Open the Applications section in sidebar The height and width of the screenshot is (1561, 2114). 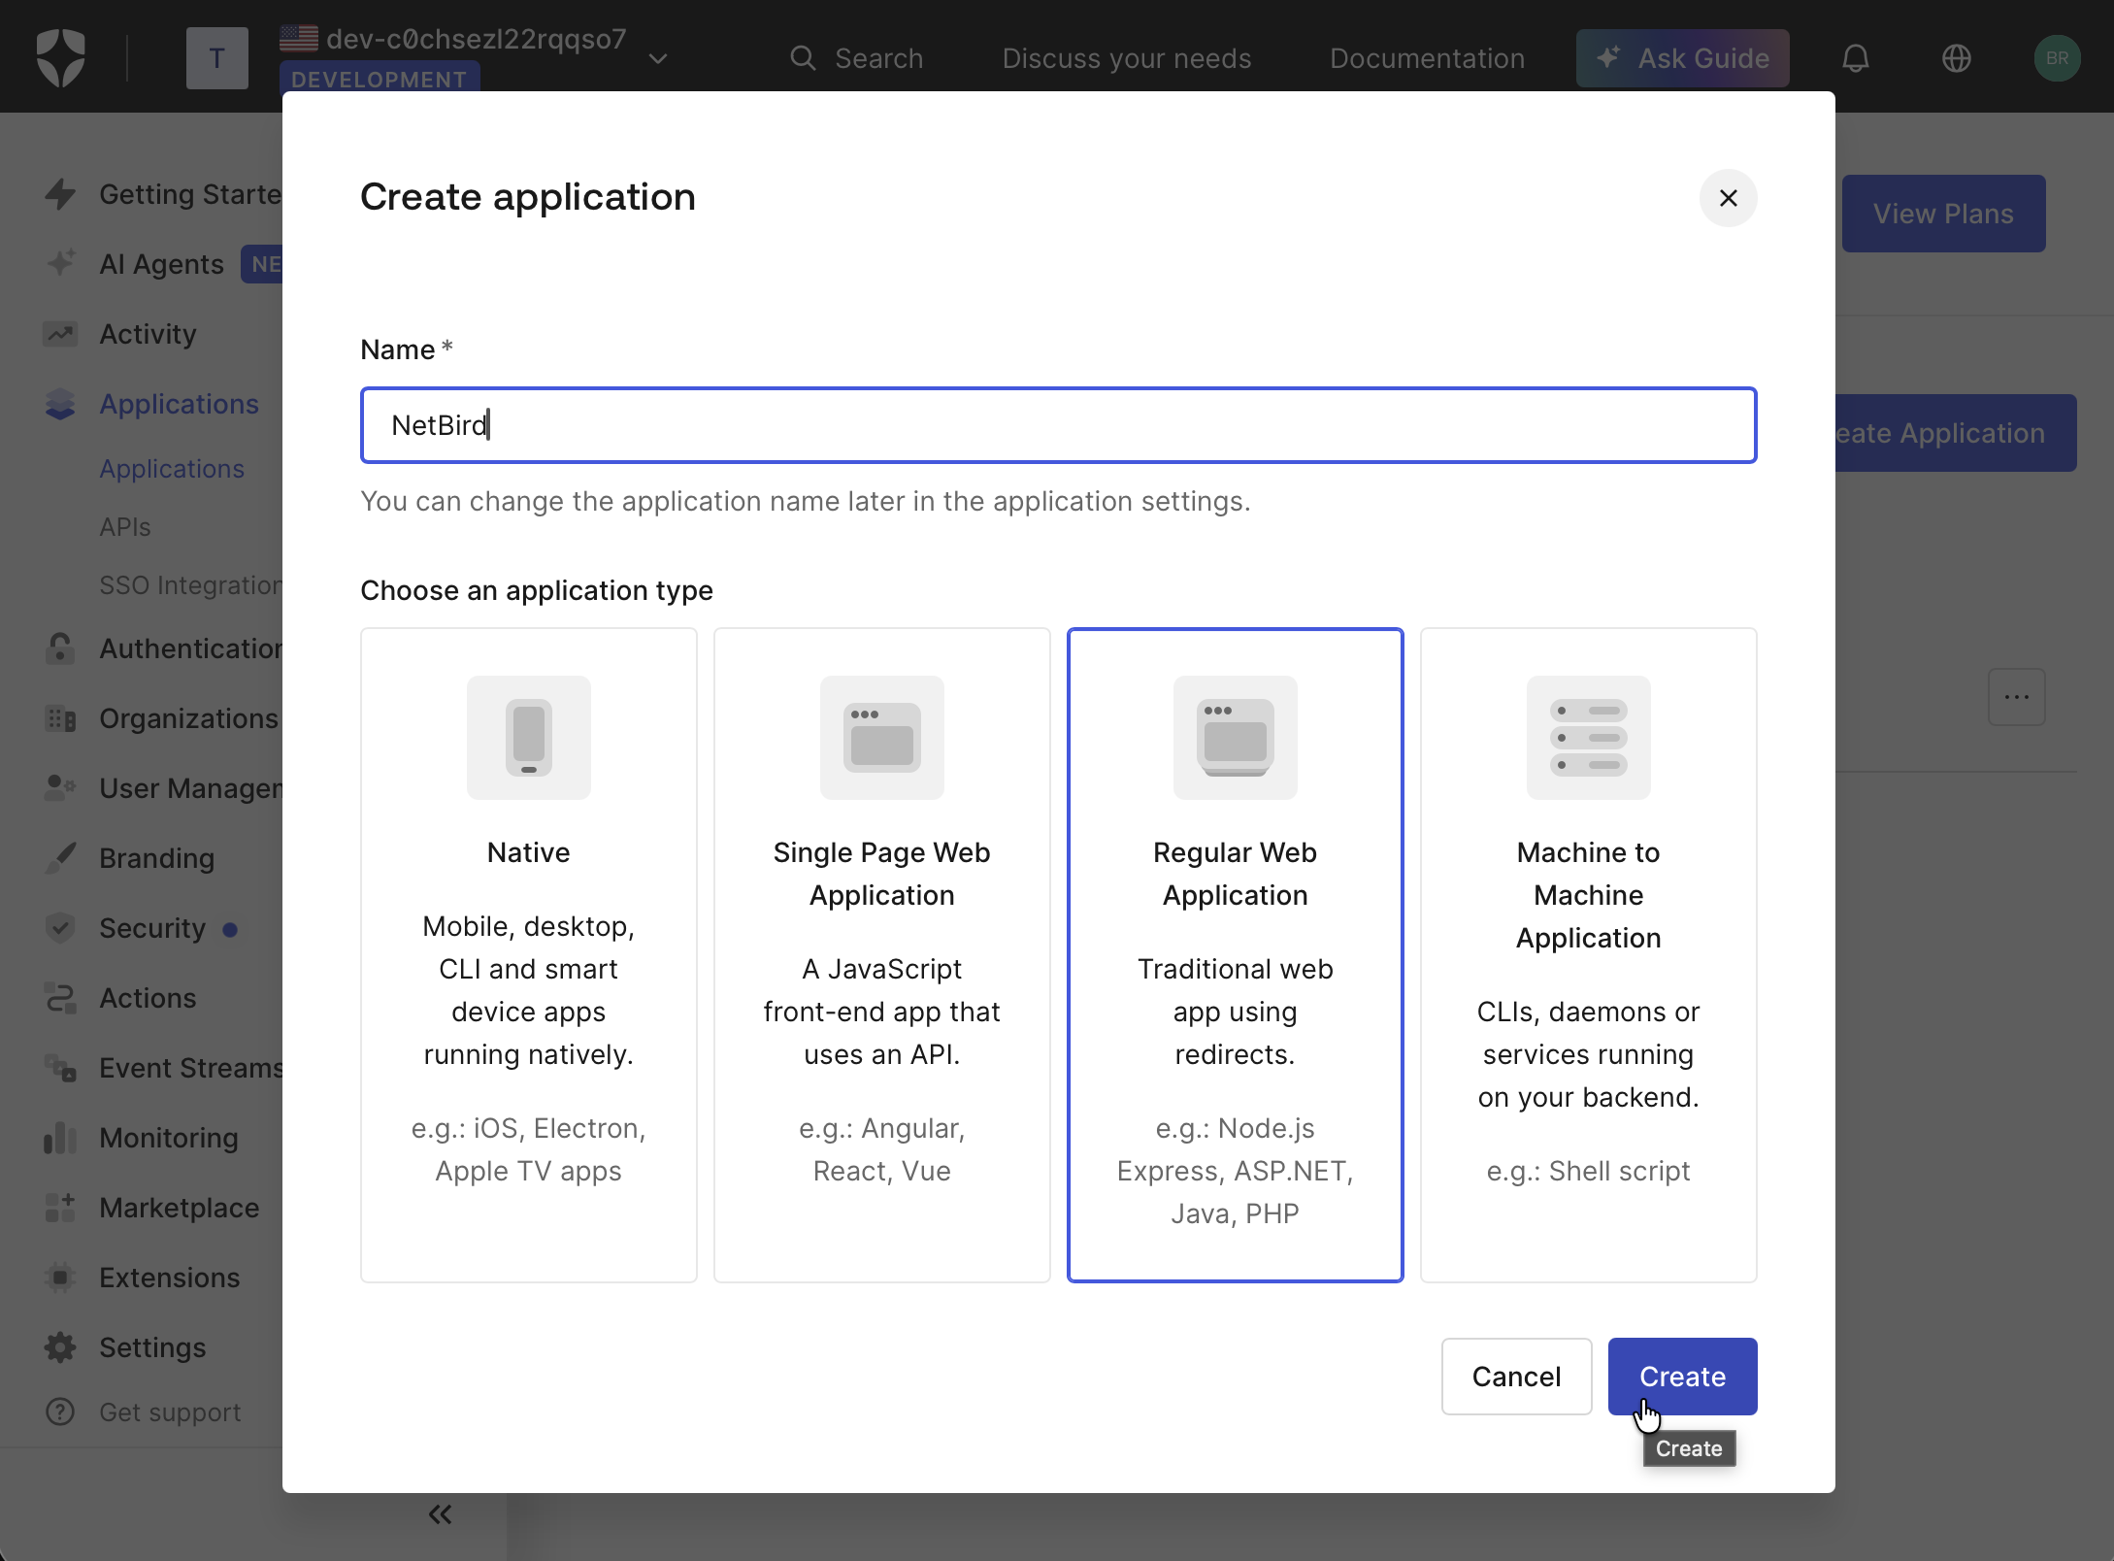click(179, 404)
